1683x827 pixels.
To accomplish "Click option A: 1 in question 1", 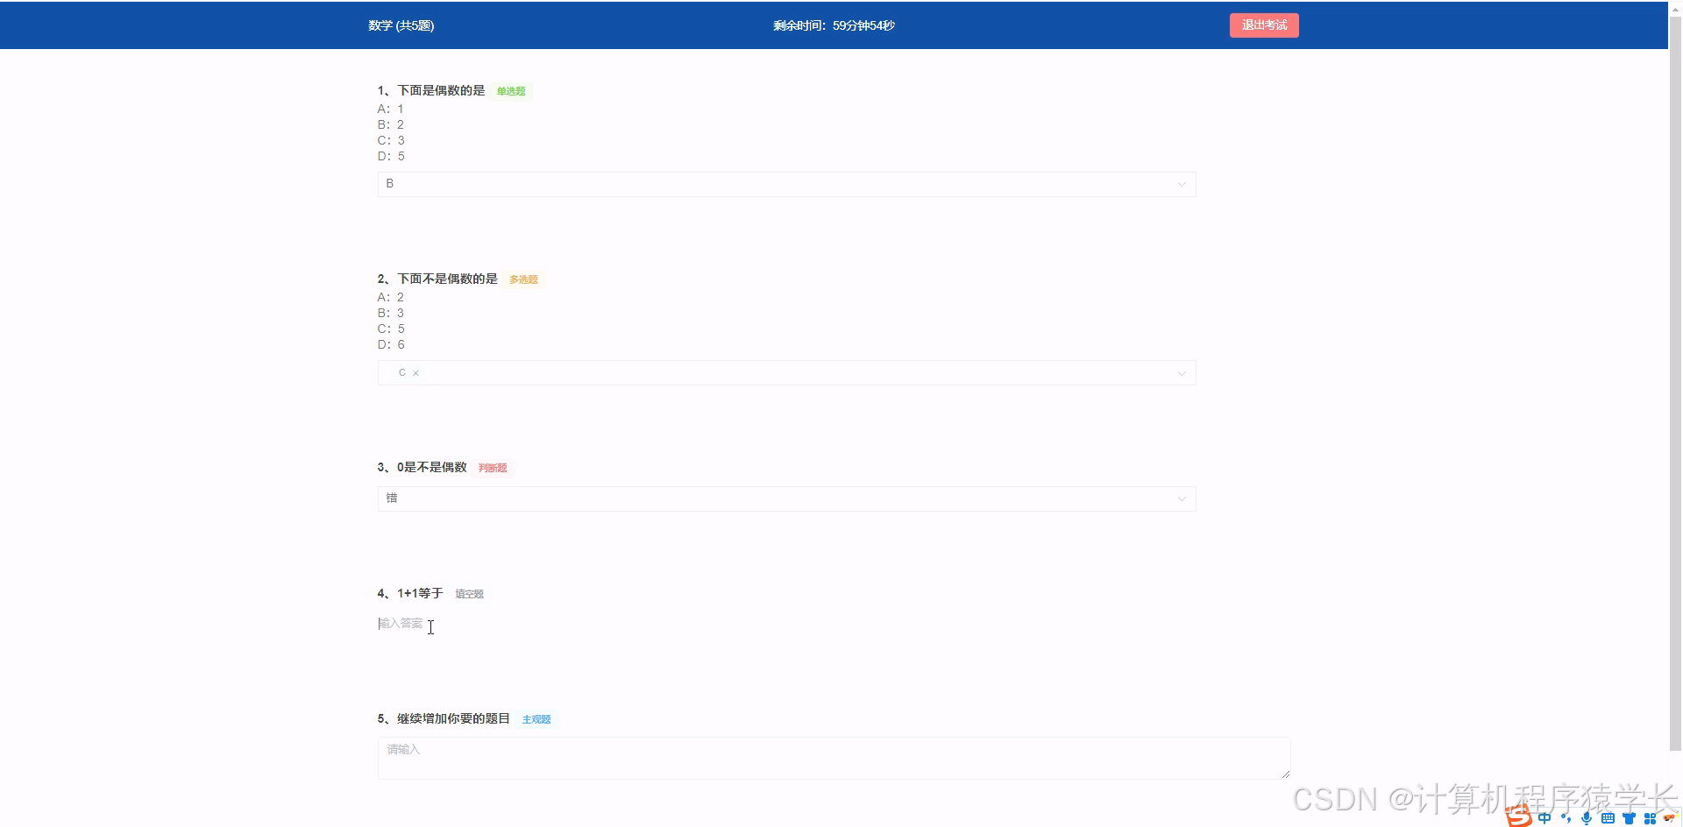I will [x=391, y=109].
